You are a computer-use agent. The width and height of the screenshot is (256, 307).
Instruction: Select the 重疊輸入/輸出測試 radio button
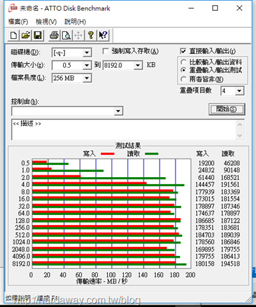183,70
